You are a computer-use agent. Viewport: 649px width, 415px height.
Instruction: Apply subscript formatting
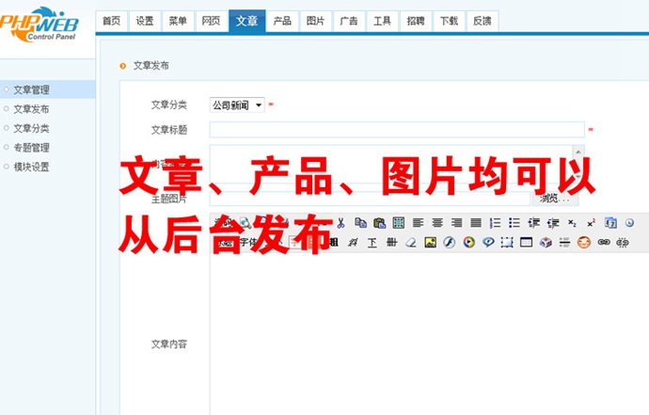[x=572, y=223]
